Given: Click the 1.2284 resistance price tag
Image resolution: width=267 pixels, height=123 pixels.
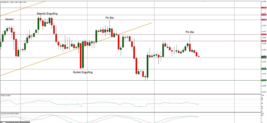Looking at the screenshot, I should coord(263,8).
